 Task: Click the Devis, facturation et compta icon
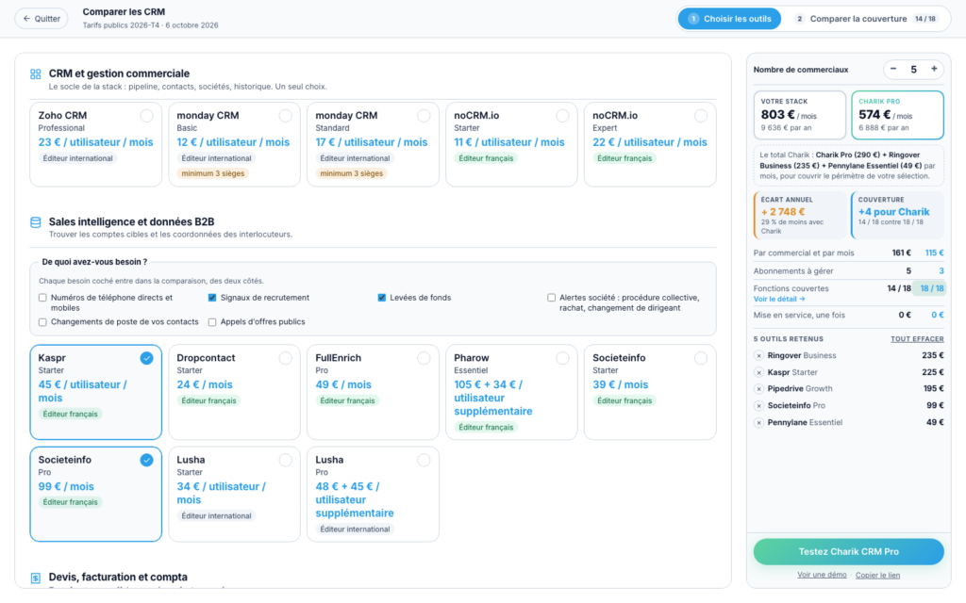pos(36,578)
